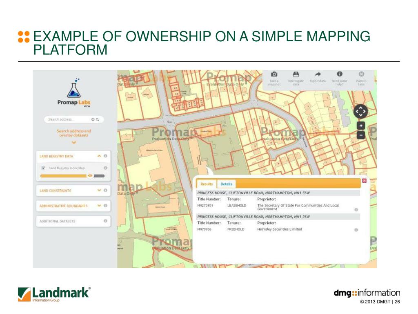
Task: Open the Interrogate data tool
Action: click(296, 74)
